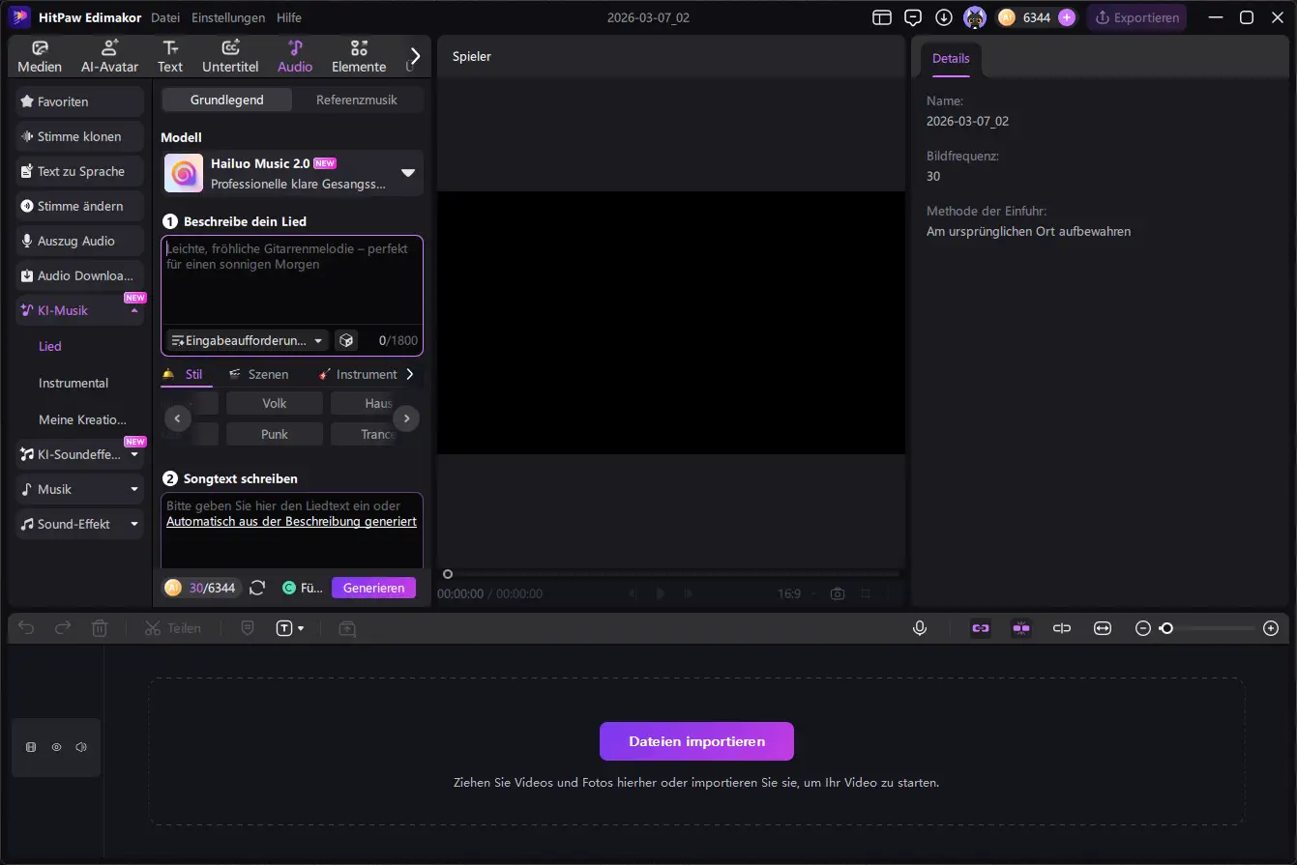Mute the timeline track speaker icon
Viewport: 1297px width, 865px height.
click(x=81, y=747)
